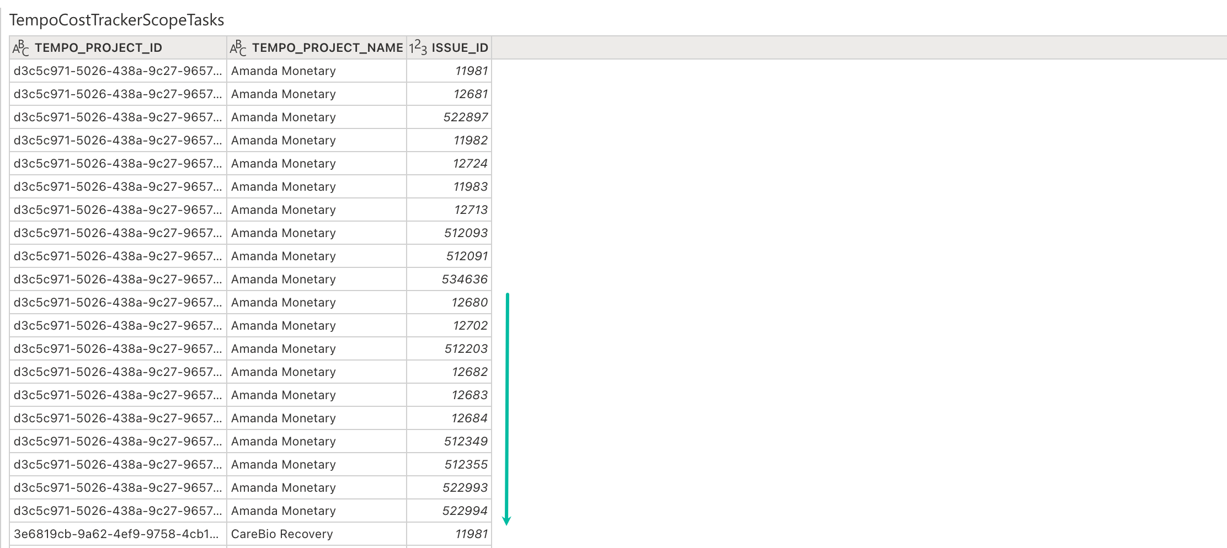Sort by the ISSUE_ID column header

coord(460,47)
